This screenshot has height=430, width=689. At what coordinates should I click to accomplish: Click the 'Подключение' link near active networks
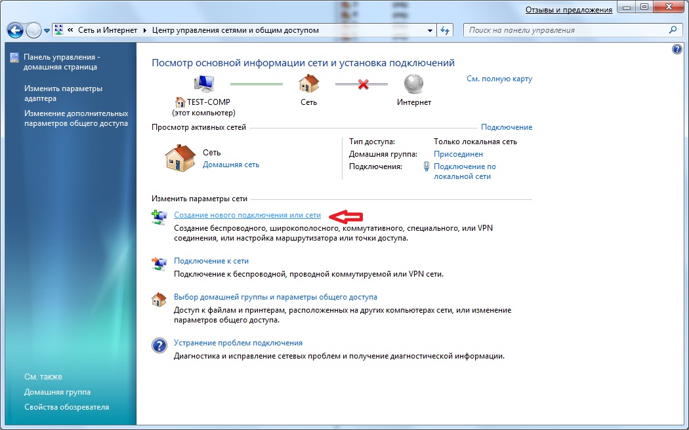coord(507,127)
